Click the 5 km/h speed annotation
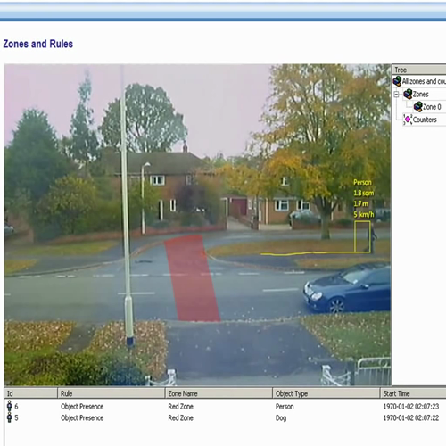 (x=364, y=214)
